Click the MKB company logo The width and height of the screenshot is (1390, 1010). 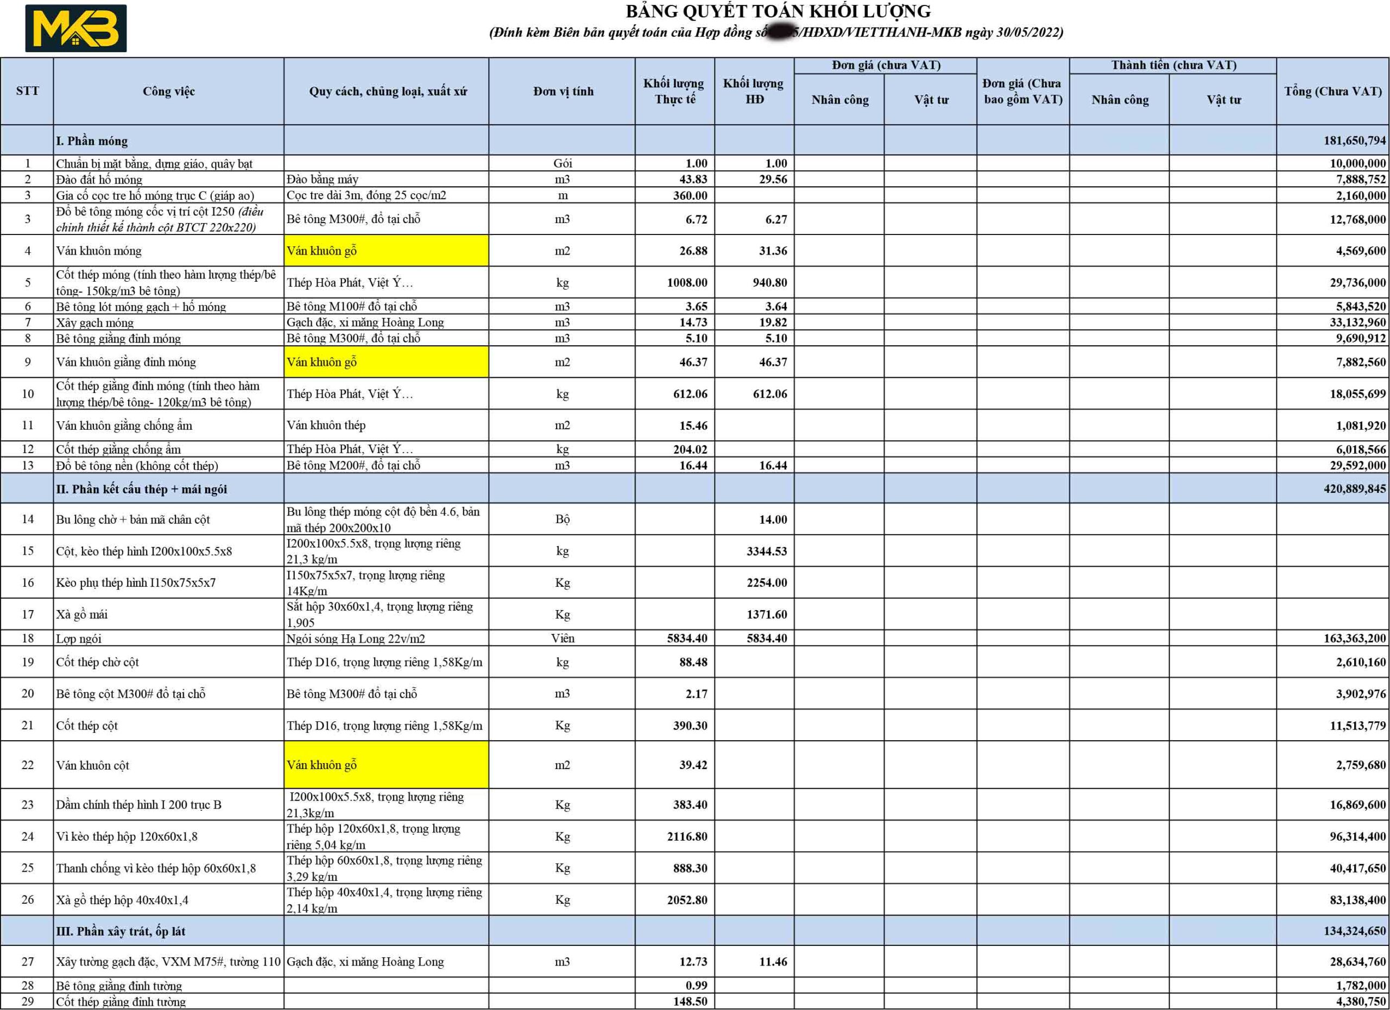click(x=75, y=28)
